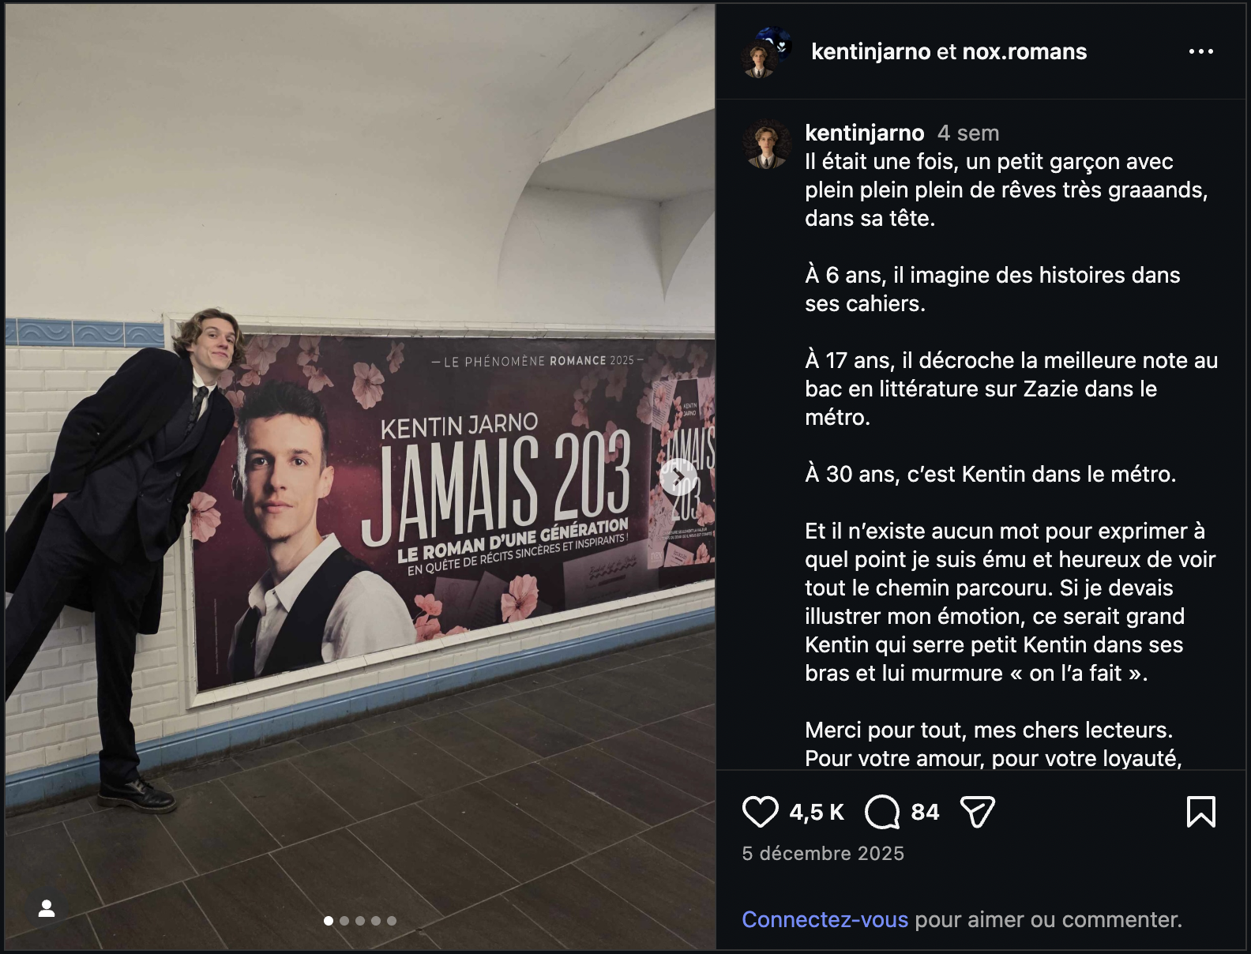Open kentinjarno username above the caption
This screenshot has width=1251, height=954.
[864, 133]
